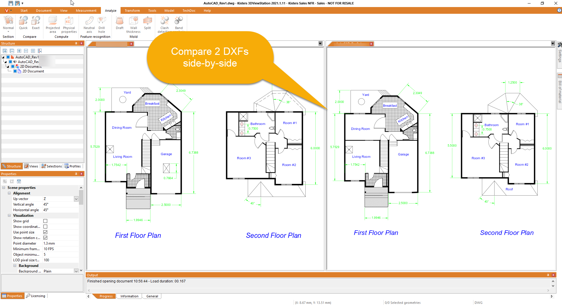
Task: Open the Wall thickness analysis
Action: (133, 25)
